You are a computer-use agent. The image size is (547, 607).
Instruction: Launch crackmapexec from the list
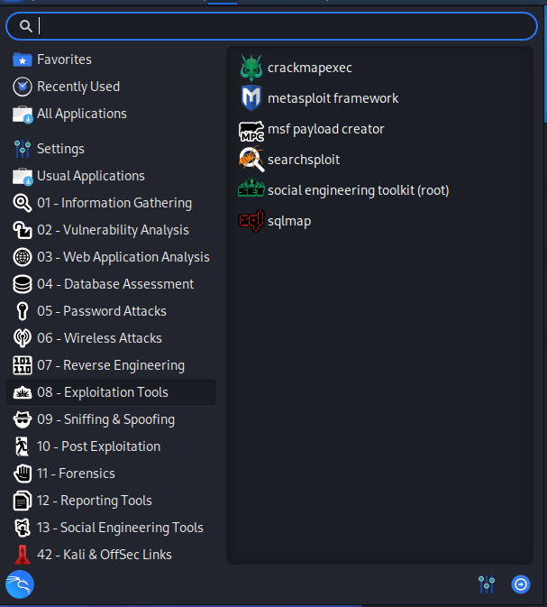click(379, 68)
